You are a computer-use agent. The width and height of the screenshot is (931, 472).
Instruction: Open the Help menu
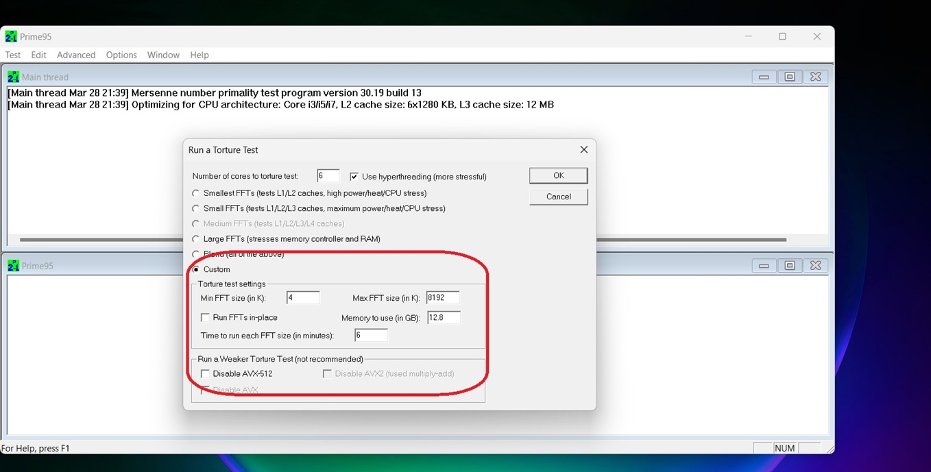click(199, 55)
